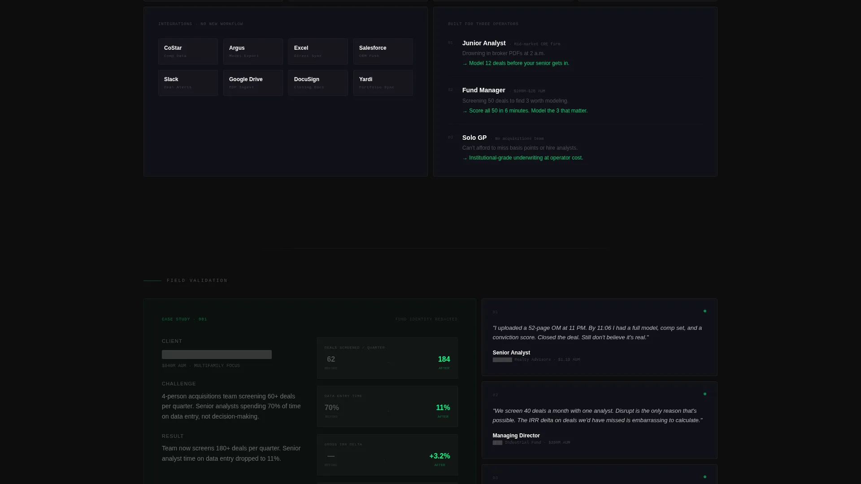
Task: Click the 'Case Study · 001' label
Action: pos(184,320)
